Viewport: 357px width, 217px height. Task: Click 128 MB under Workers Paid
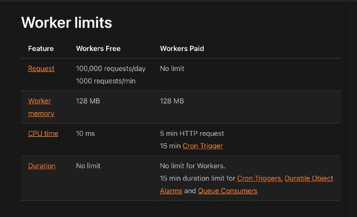[172, 101]
